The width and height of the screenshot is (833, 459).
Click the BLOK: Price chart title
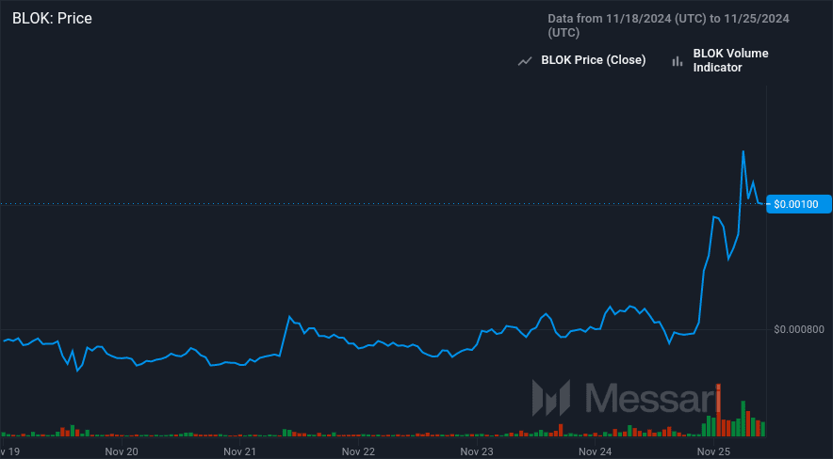(52, 18)
